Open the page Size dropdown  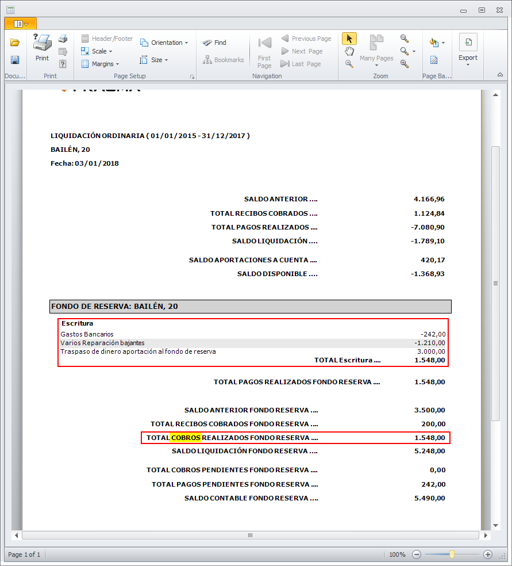click(154, 60)
